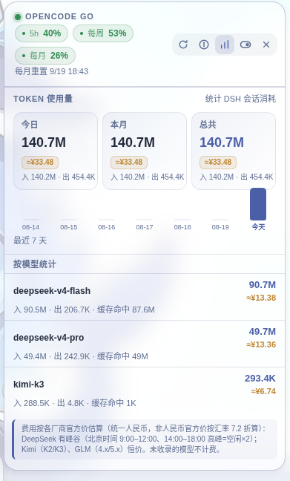Screen dimensions: 290x481
Task: Click the pricing estimate note at bottom
Action: (x=145, y=439)
